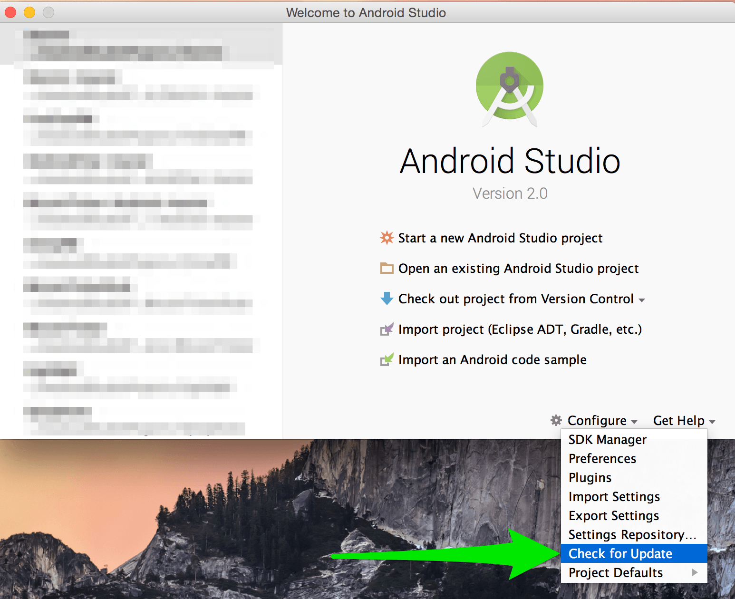The width and height of the screenshot is (735, 599).
Task: Select Export Settings menu entry
Action: (x=613, y=516)
